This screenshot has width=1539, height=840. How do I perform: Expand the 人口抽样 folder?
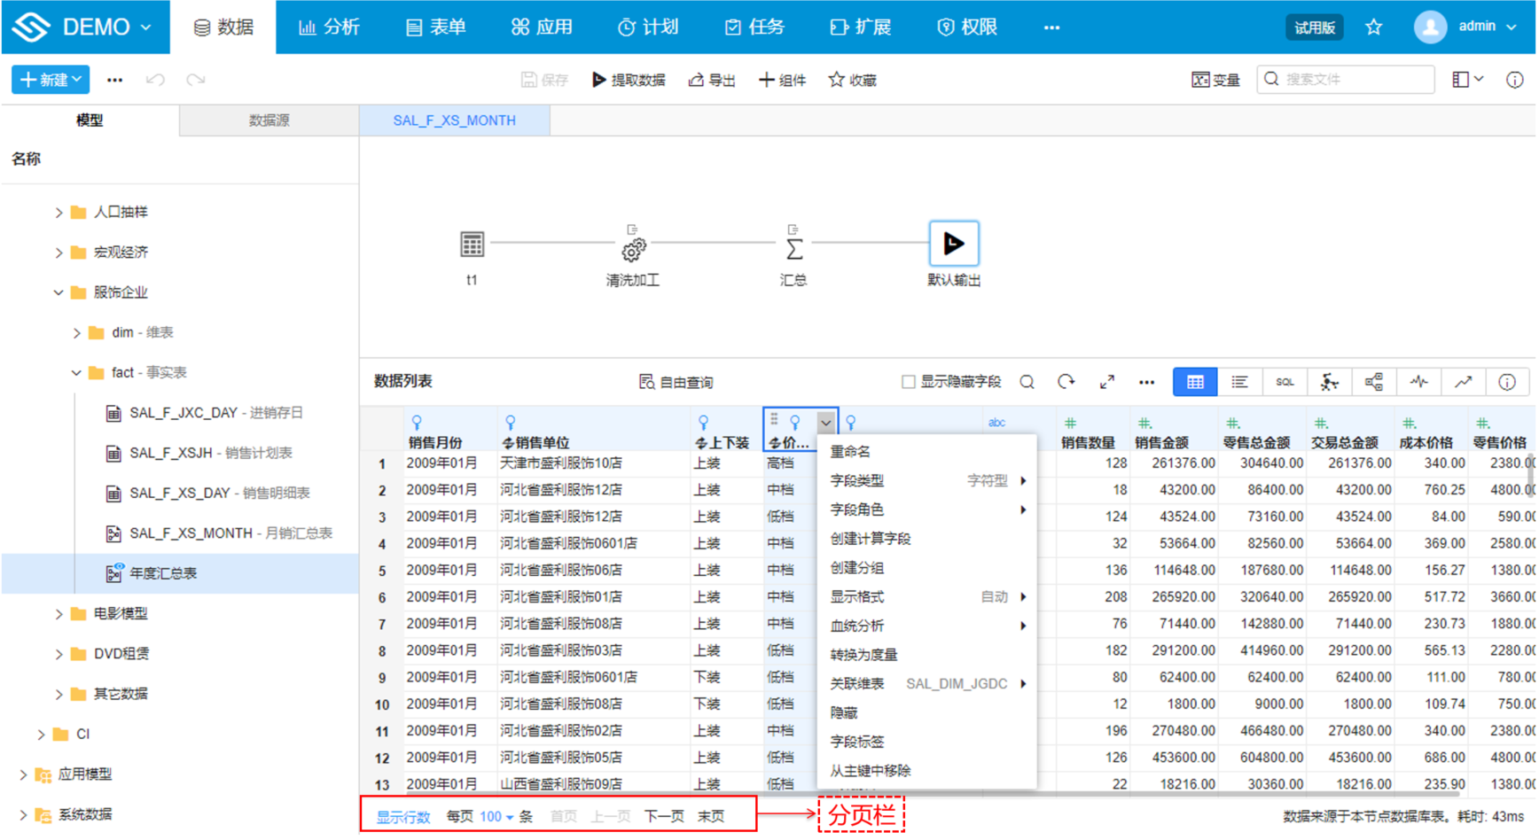pos(59,213)
